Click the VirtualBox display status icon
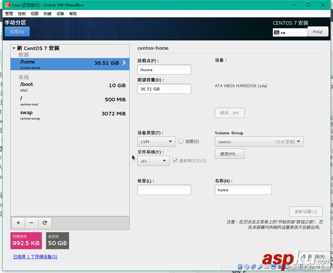Viewport: 333px width, 273px height. pyautogui.click(x=273, y=267)
